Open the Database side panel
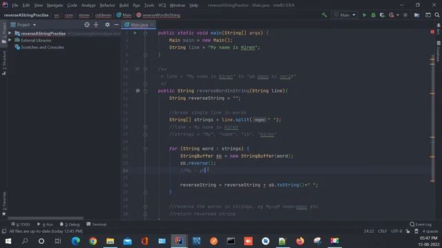Screen dimensions: 442x248 tap(438, 51)
